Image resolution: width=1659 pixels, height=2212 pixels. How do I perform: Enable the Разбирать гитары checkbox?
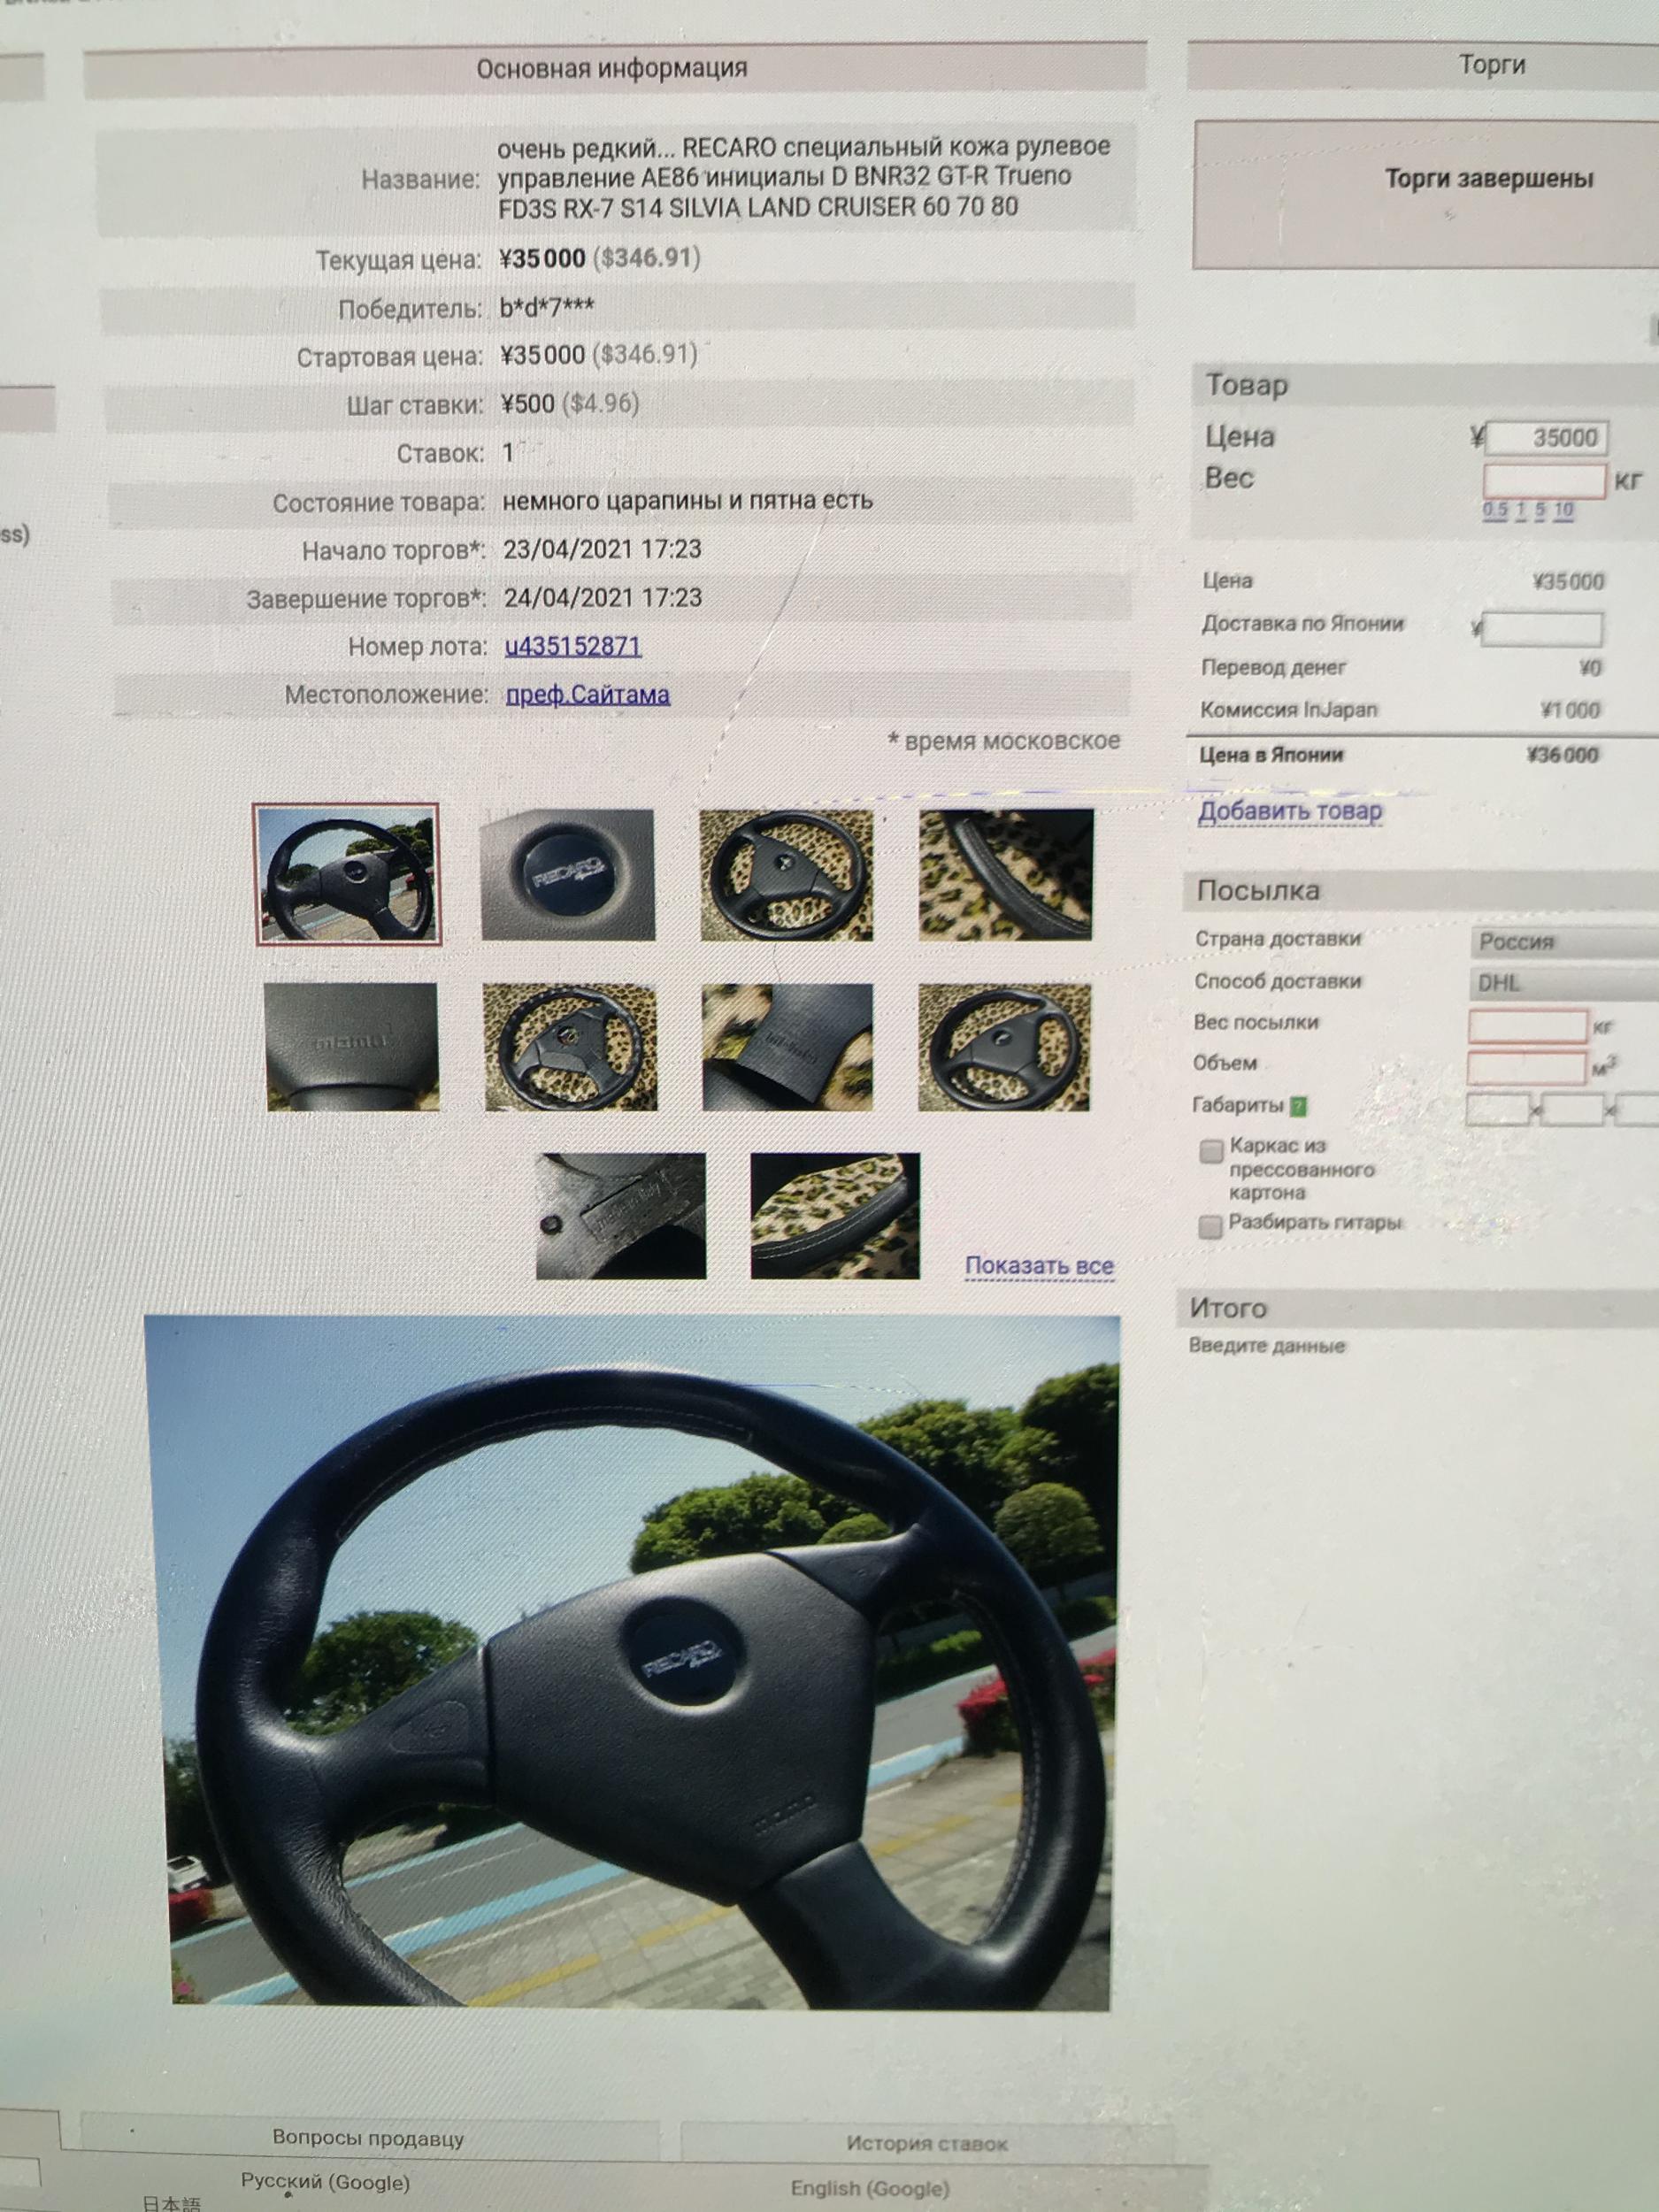tap(1210, 1227)
